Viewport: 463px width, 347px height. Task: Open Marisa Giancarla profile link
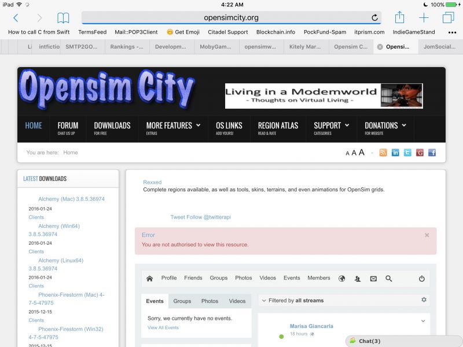coord(311,326)
